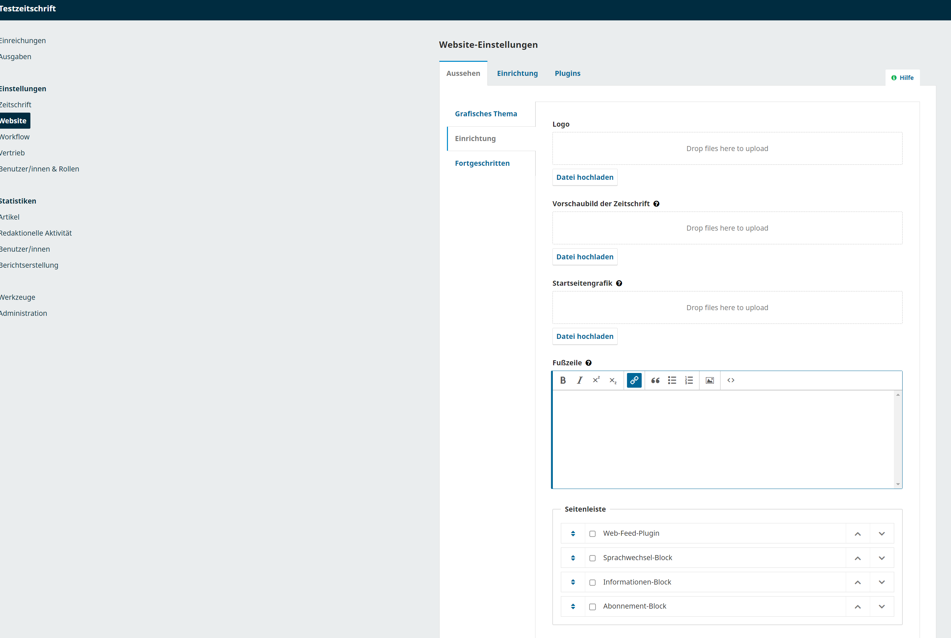
Task: Move Sprachwechsel-Block up with chevron
Action: click(857, 558)
